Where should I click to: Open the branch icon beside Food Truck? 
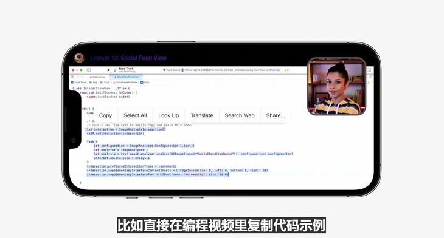tap(116, 70)
